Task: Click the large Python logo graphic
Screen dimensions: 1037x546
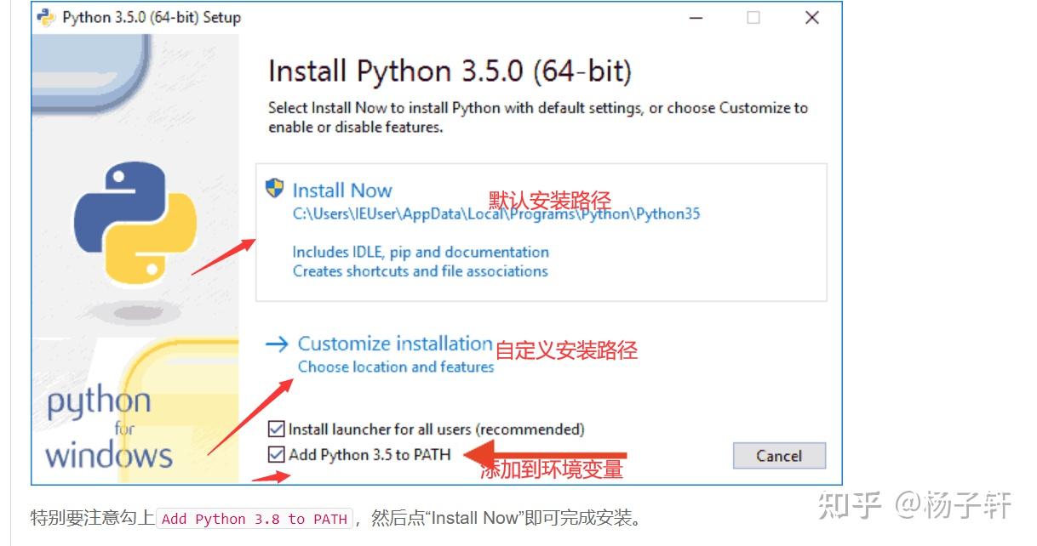Action: 135,225
